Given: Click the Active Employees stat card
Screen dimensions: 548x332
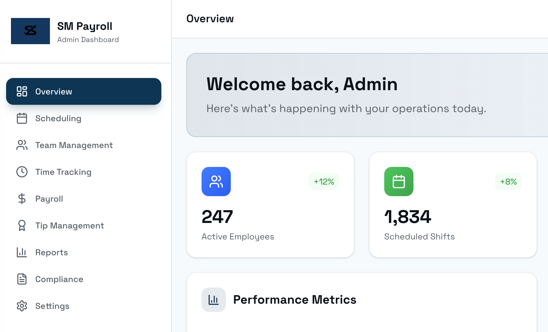Looking at the screenshot, I should (270, 204).
